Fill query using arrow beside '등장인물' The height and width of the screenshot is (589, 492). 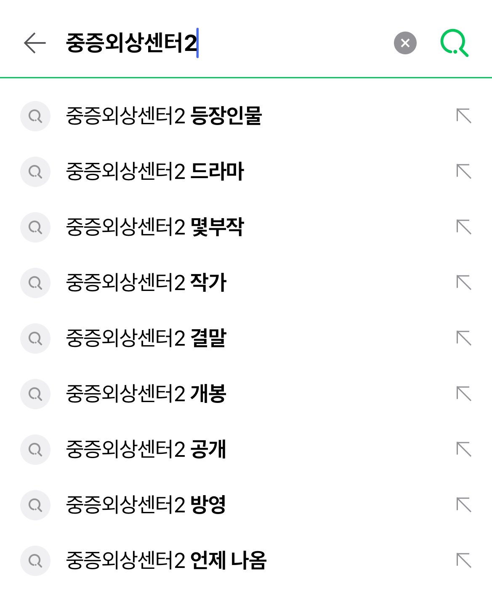point(464,116)
